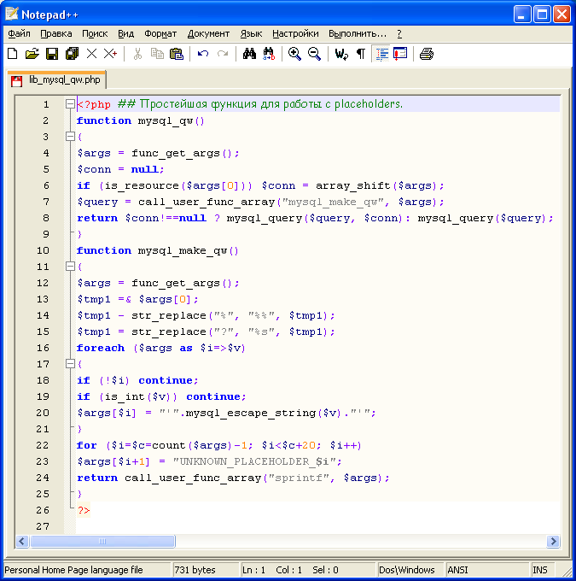Click the Open file folder icon
The width and height of the screenshot is (576, 581).
tap(32, 54)
